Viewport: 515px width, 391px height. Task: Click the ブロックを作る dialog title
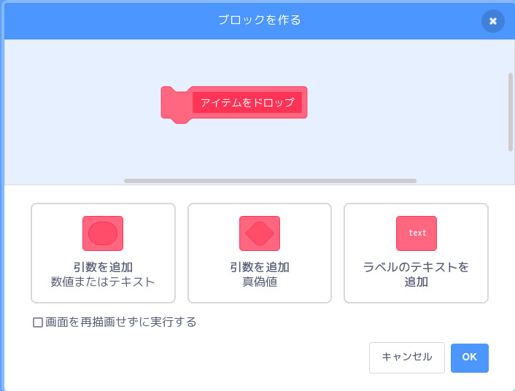(260, 20)
